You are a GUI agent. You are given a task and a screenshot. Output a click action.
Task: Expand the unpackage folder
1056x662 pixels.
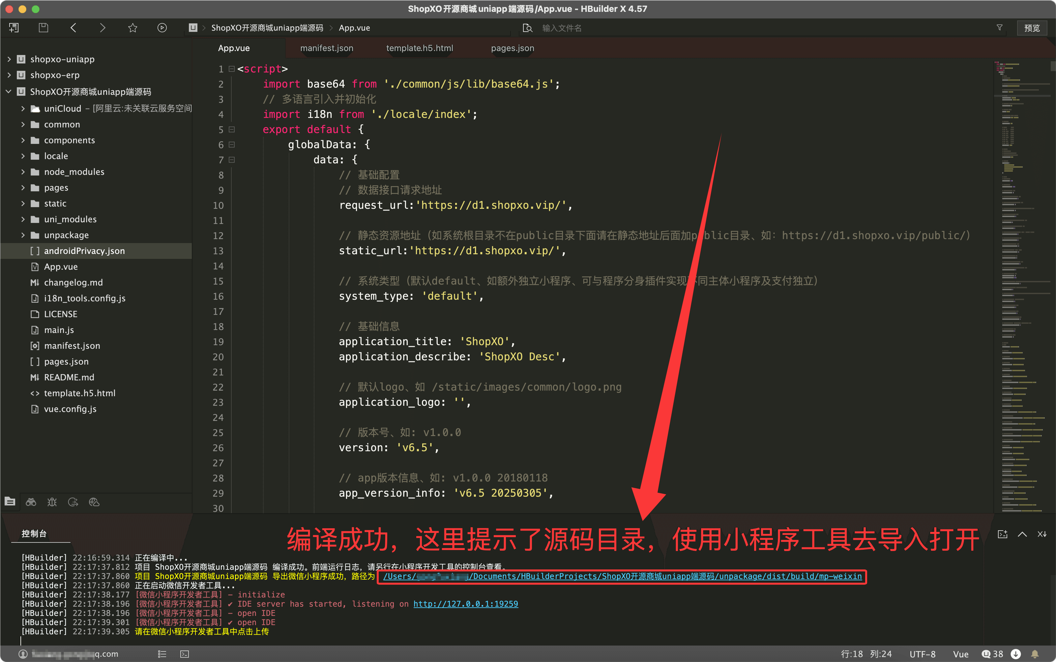click(23, 235)
